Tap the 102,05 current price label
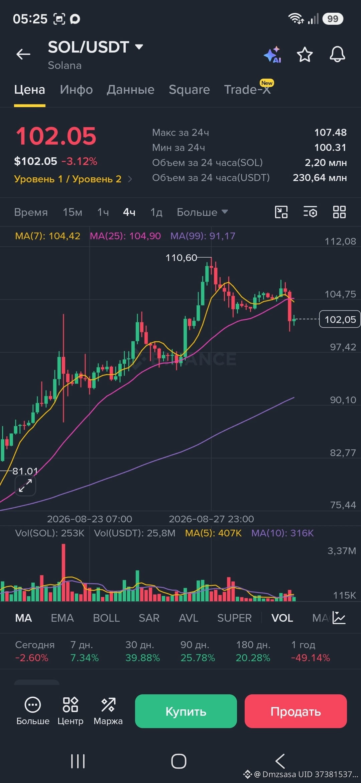361x783 pixels. (340, 319)
